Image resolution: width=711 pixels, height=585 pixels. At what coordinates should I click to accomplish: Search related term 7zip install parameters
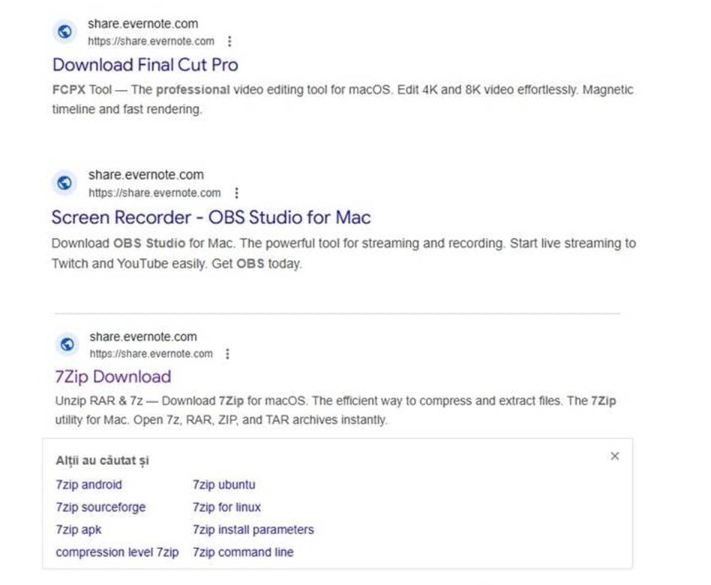[253, 529]
